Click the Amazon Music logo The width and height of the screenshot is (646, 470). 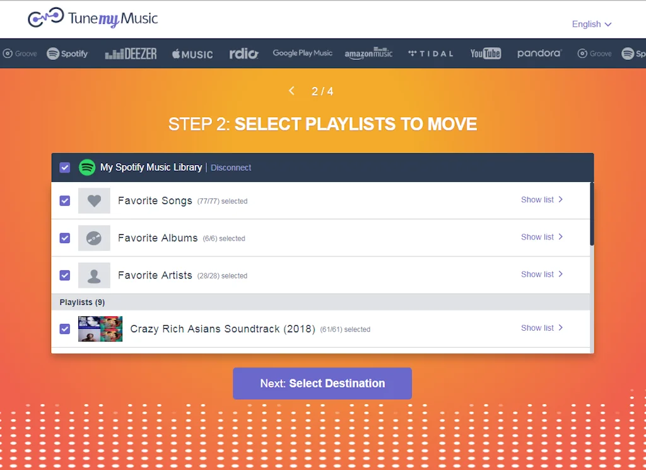point(368,54)
